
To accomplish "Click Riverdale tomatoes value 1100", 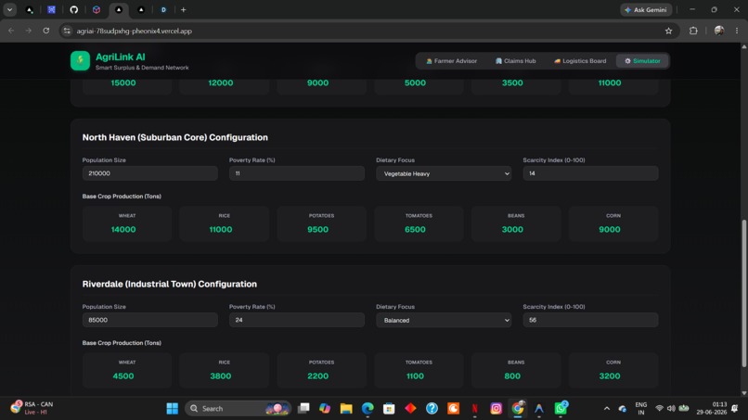I will pyautogui.click(x=415, y=376).
